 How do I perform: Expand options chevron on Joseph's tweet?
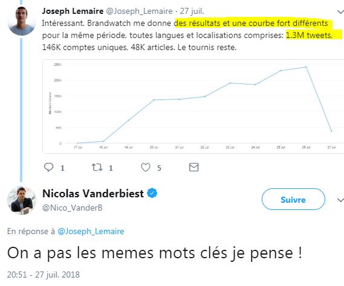click(x=340, y=11)
